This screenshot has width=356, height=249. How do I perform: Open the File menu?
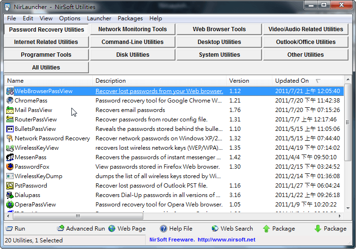tap(11, 18)
